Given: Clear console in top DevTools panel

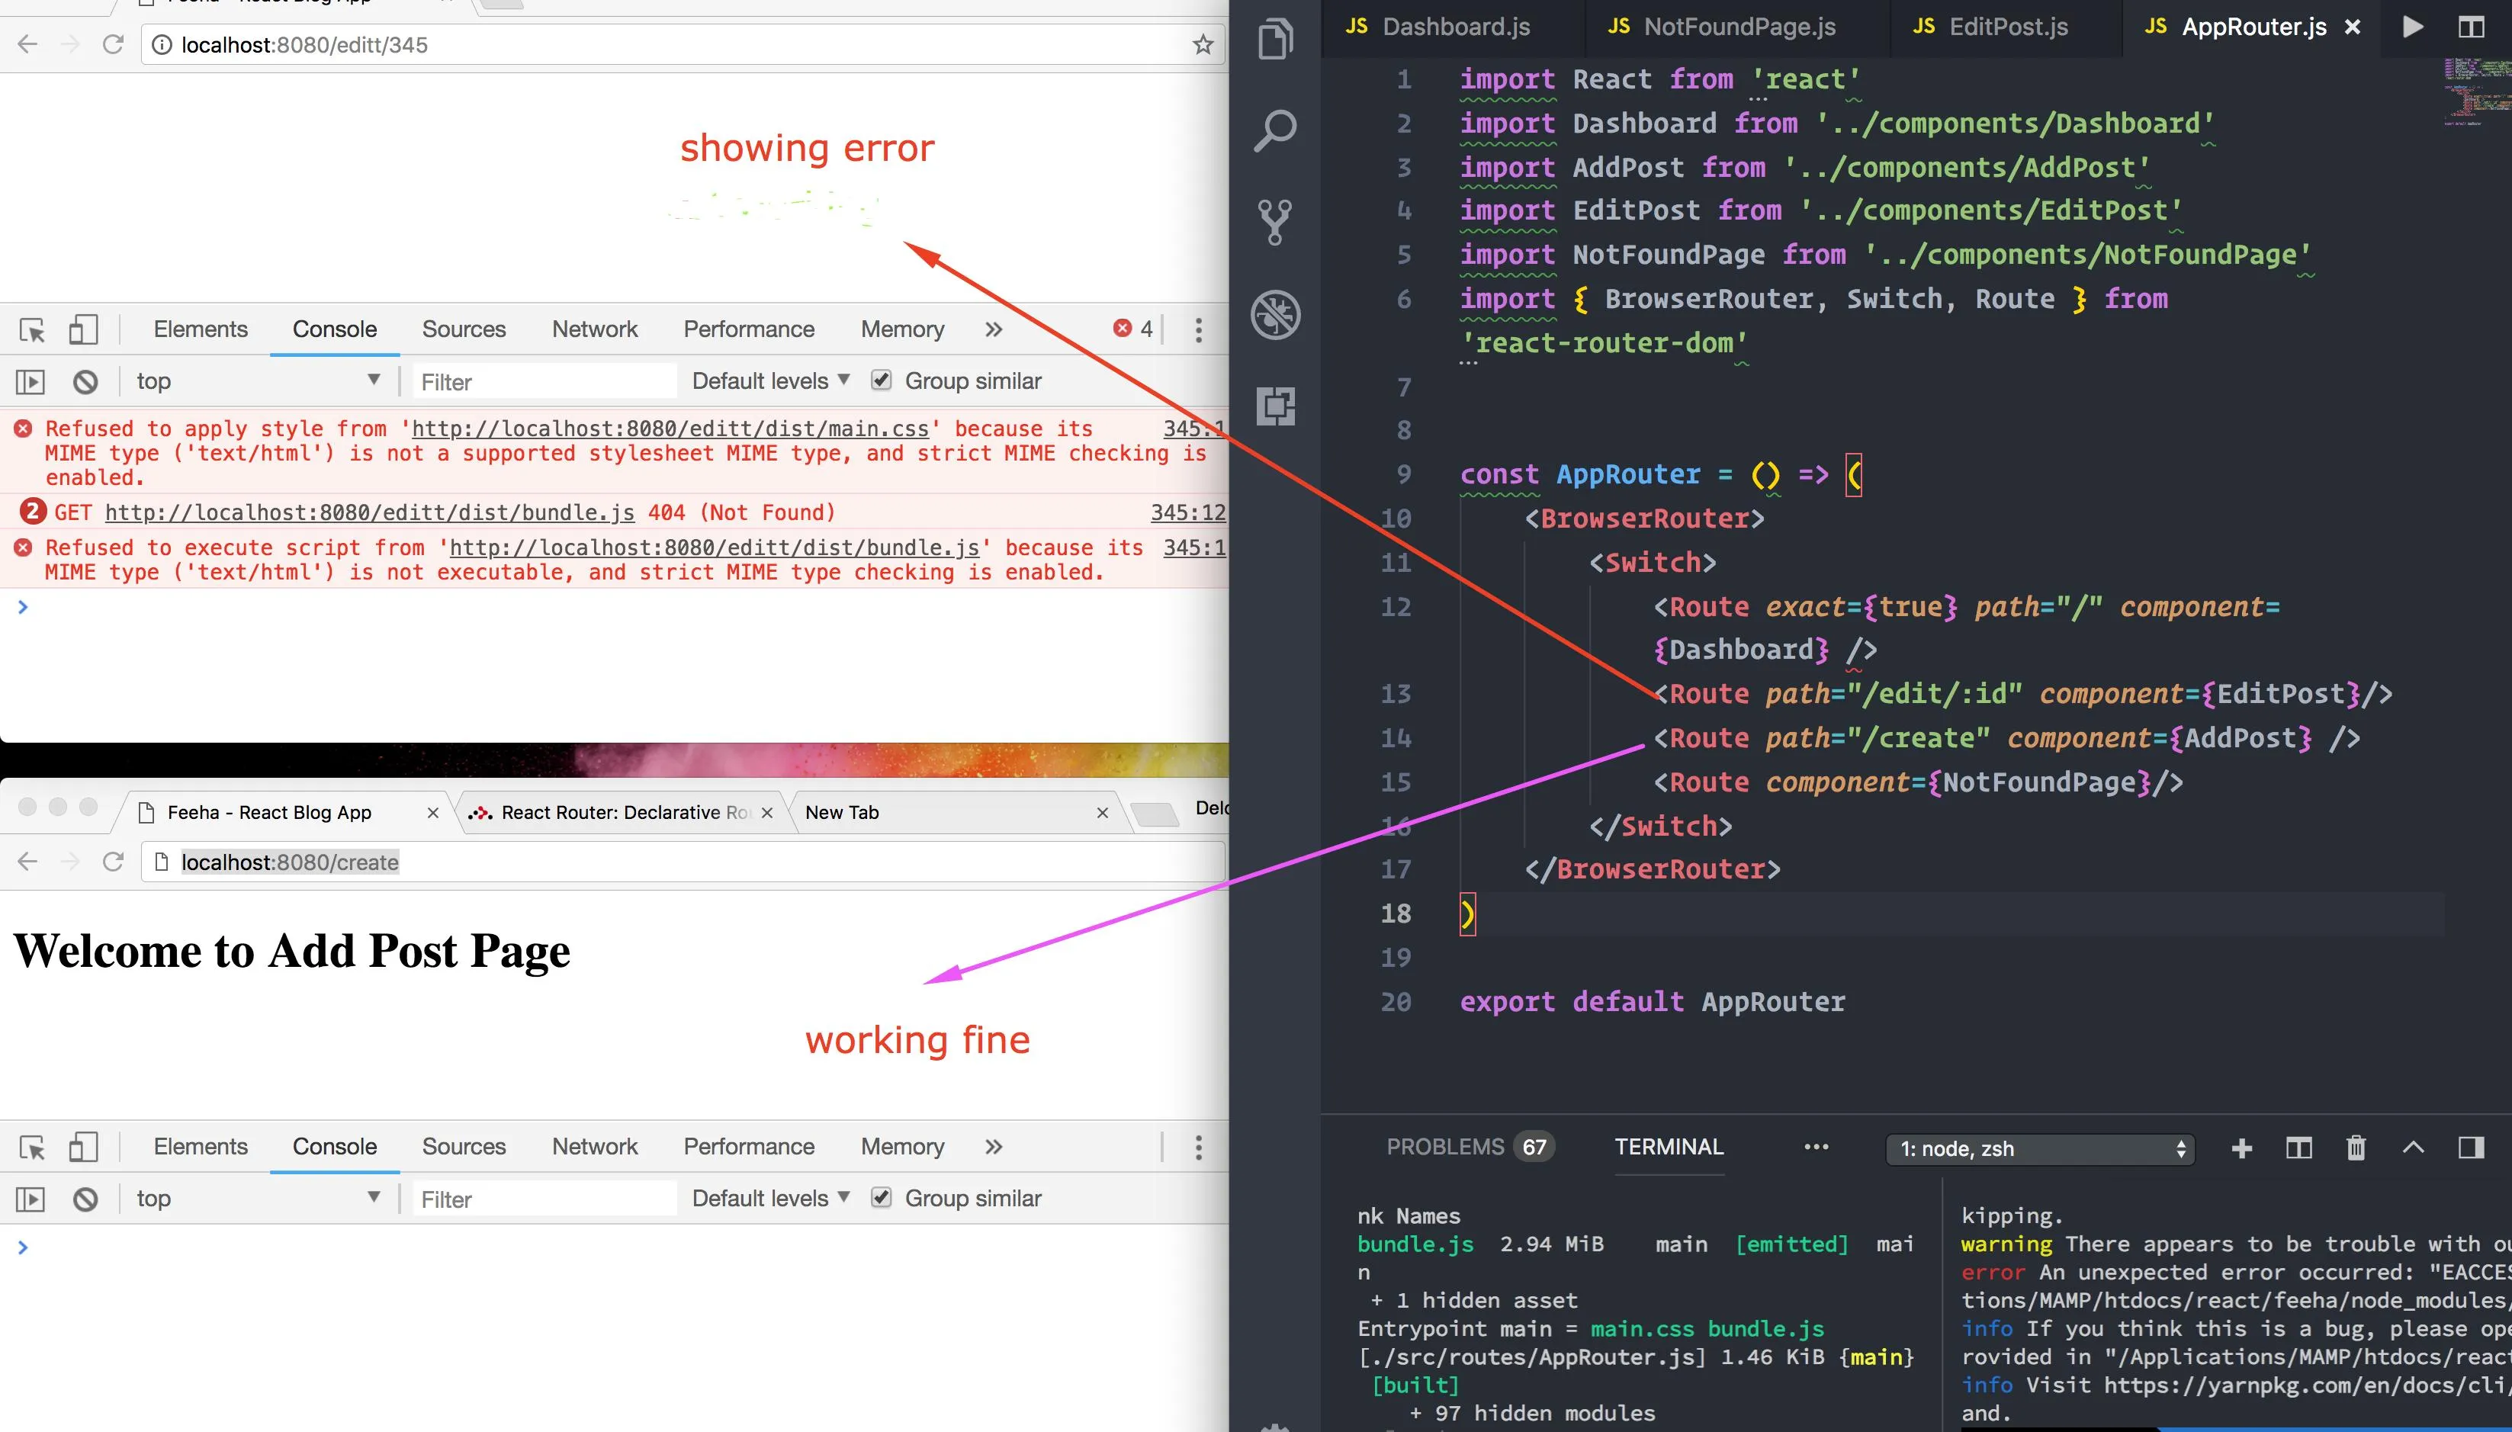Looking at the screenshot, I should [x=85, y=381].
